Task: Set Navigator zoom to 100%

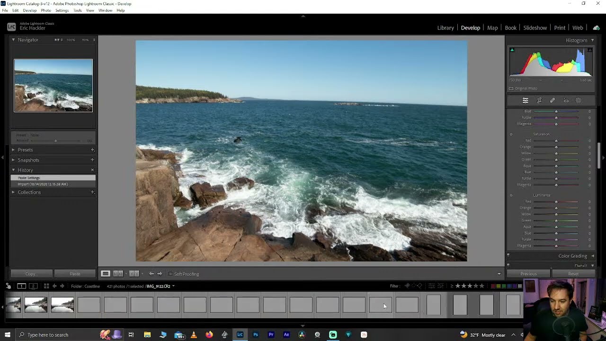Action: point(71,40)
